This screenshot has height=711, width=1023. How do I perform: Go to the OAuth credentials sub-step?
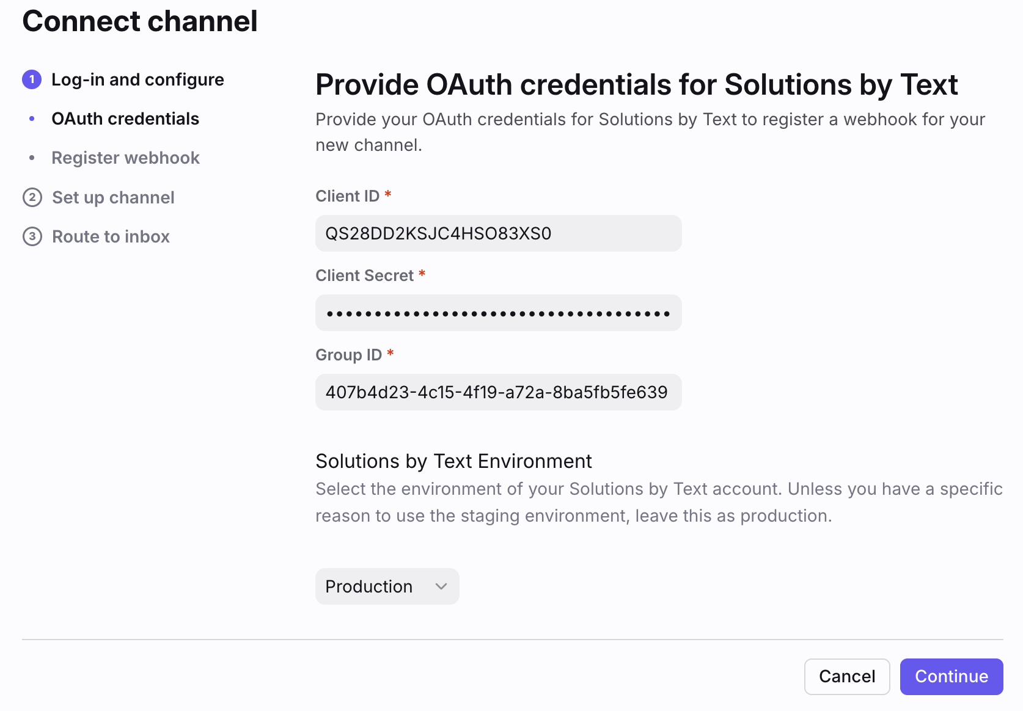(125, 119)
